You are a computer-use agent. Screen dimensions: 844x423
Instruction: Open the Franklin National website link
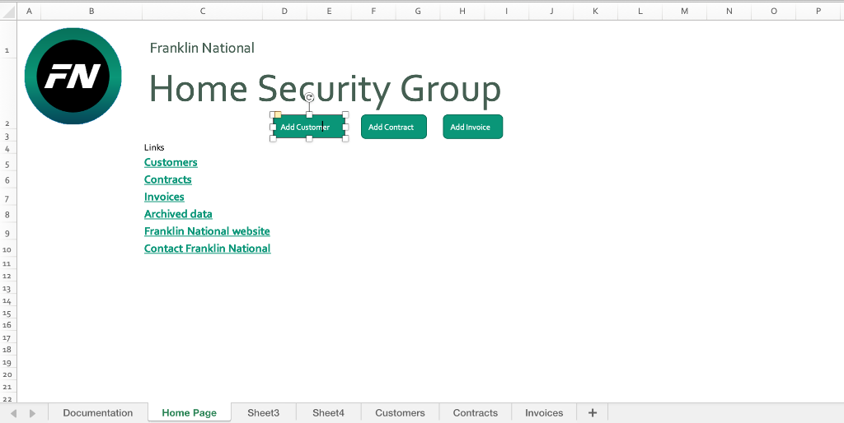207,231
